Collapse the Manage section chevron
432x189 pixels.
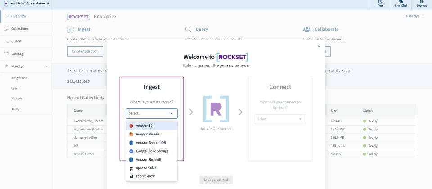(x=46, y=67)
